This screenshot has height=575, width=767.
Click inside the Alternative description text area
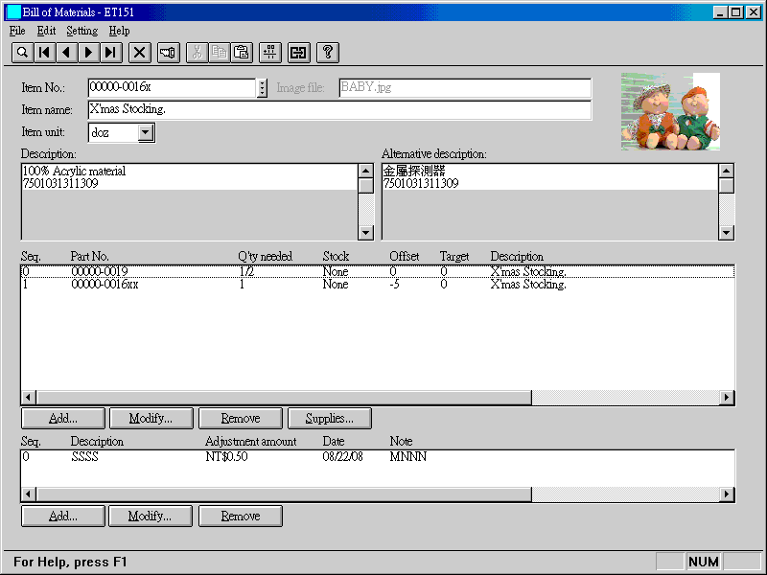[x=549, y=201]
